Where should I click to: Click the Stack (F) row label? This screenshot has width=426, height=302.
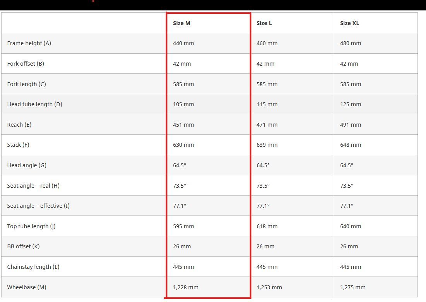click(18, 145)
